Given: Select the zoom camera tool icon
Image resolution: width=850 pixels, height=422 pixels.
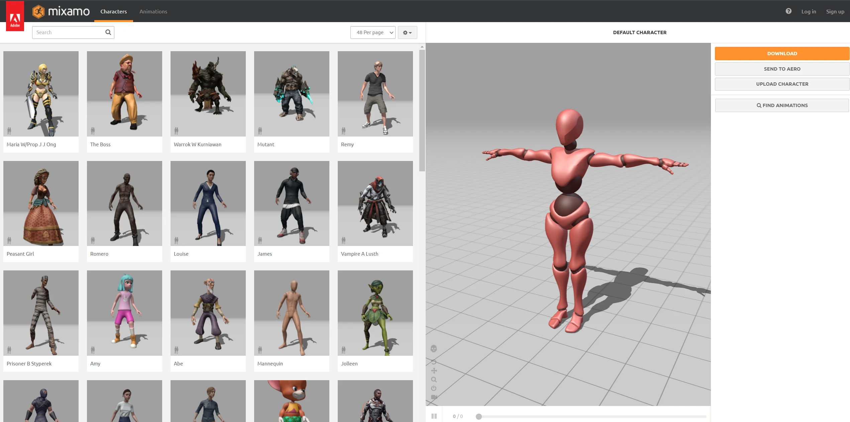Looking at the screenshot, I should (434, 379).
